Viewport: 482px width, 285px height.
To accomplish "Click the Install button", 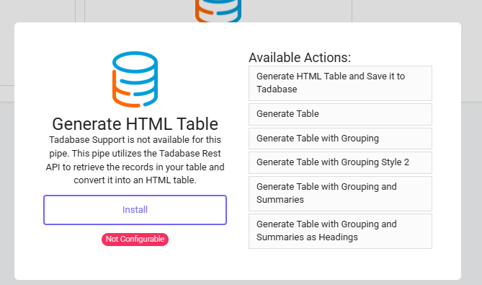I will (135, 210).
